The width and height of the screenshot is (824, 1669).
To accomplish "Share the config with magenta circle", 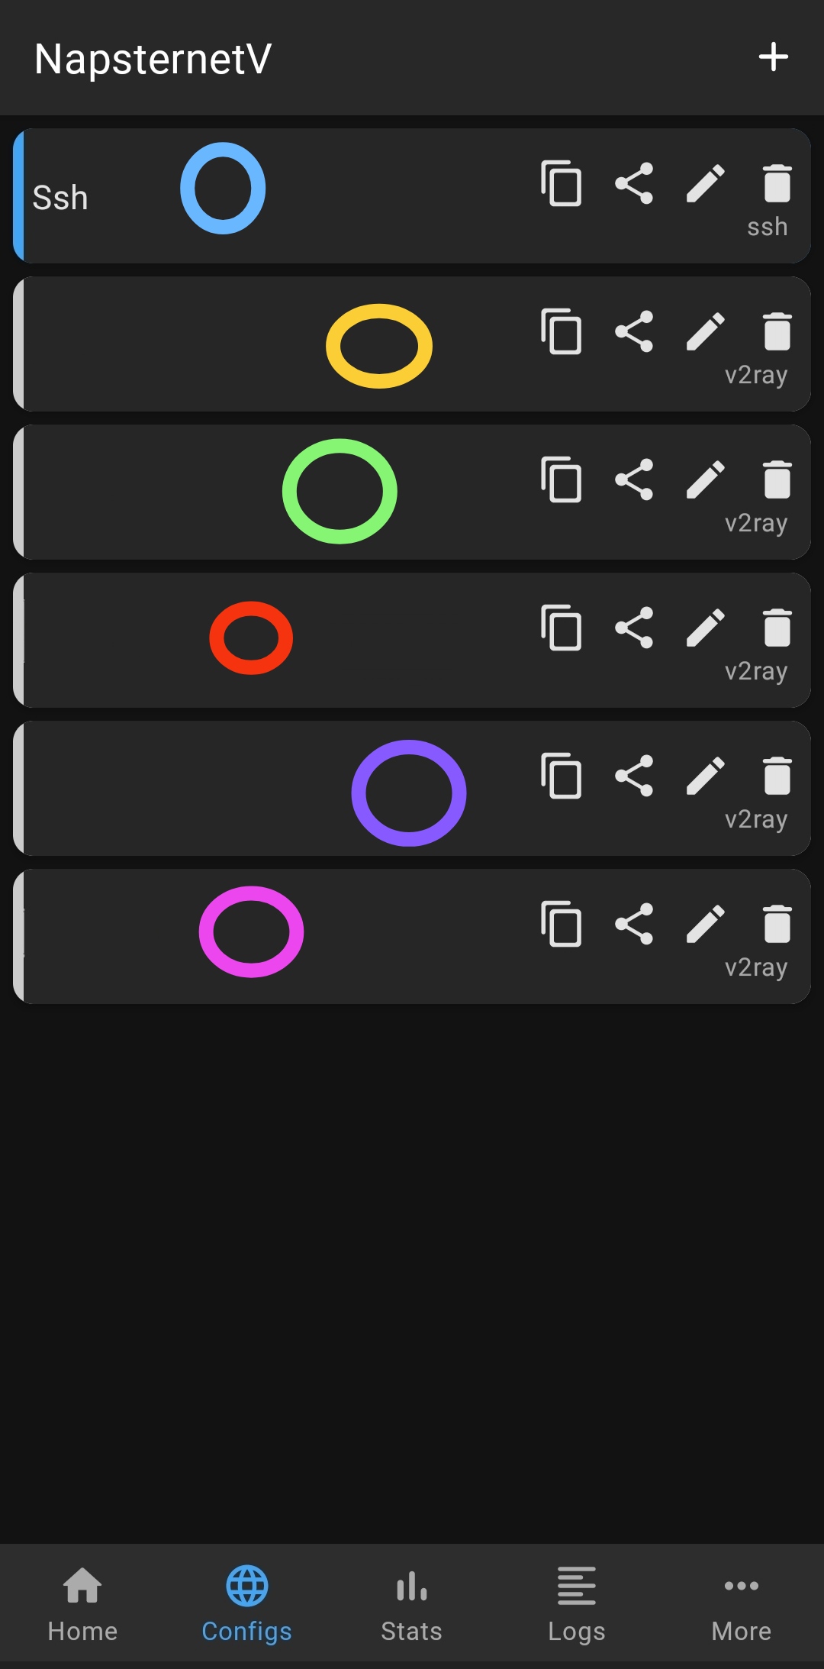I will (634, 924).
